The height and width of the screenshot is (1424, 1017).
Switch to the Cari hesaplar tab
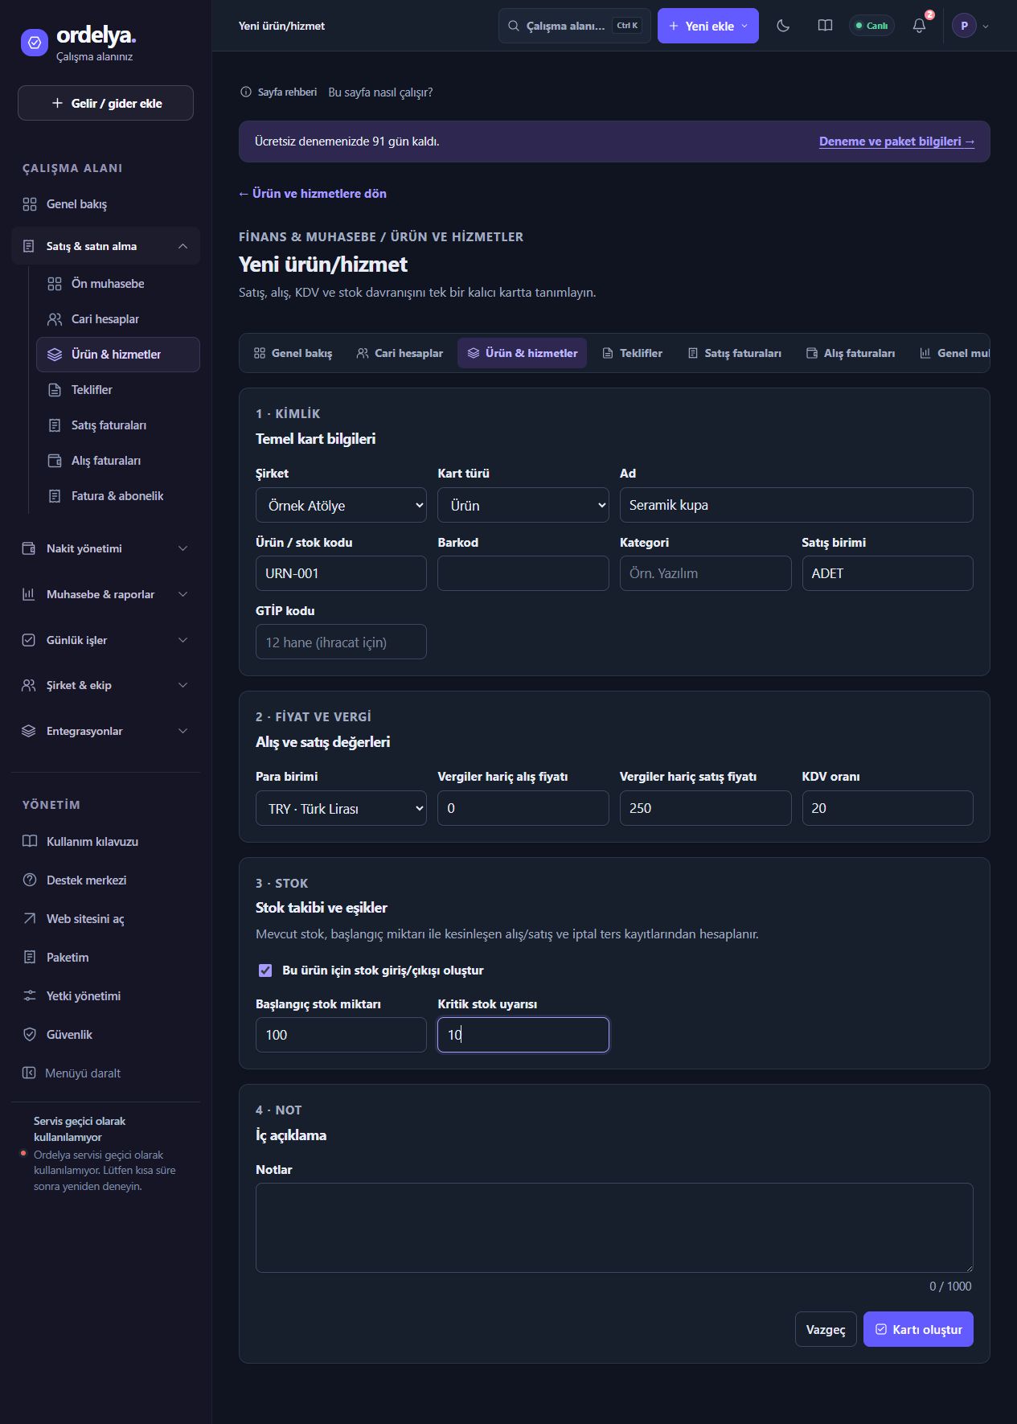400,353
